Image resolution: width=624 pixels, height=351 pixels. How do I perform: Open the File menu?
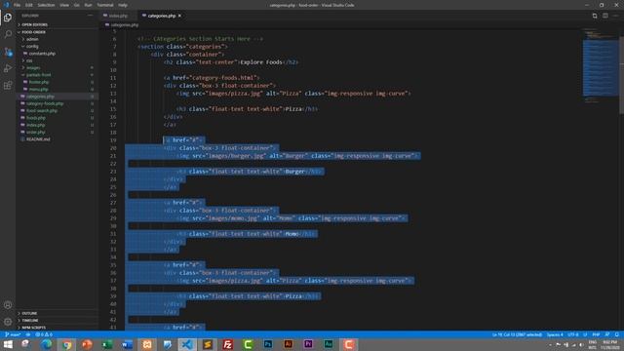point(17,5)
